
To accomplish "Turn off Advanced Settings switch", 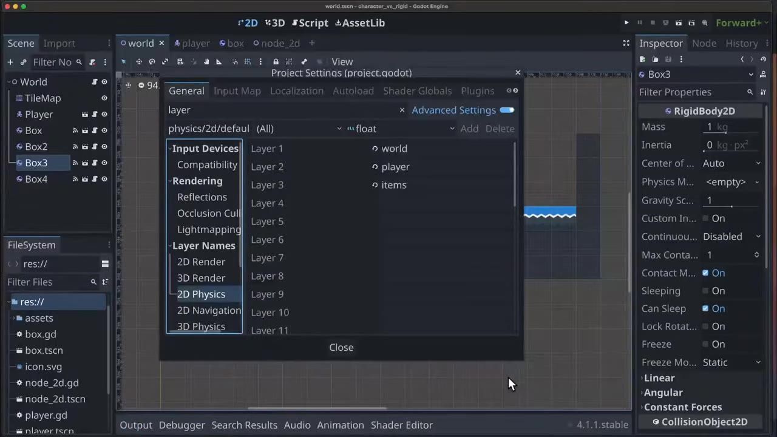I will [x=507, y=110].
